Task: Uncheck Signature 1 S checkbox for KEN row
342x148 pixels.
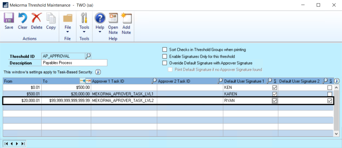Action: (x=275, y=88)
